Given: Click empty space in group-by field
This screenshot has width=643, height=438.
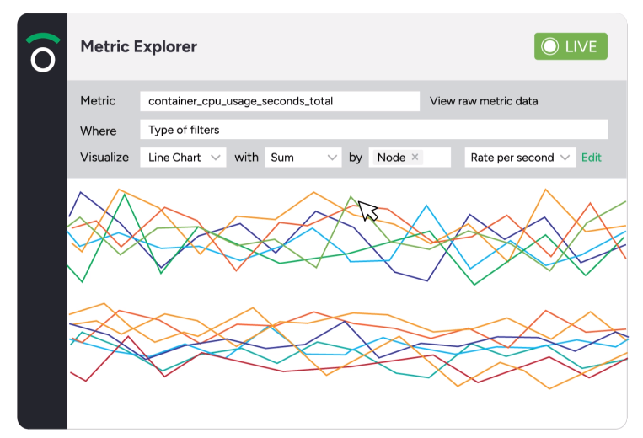Looking at the screenshot, I should click(x=437, y=158).
